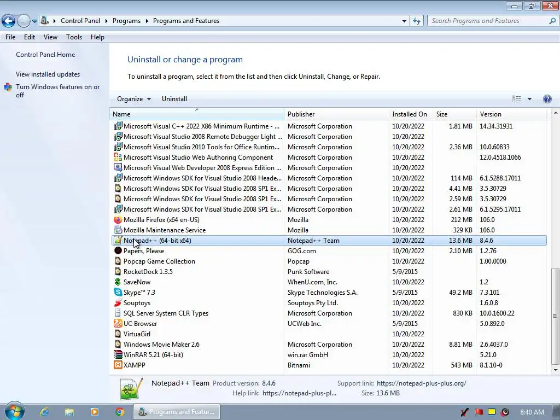The height and width of the screenshot is (420, 560).
Task: Select VirtuaGirl entry
Action: tap(329, 334)
